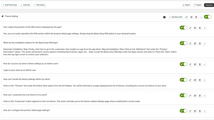Toggle the 'access my store's theme settings' switch
The height and width of the screenshot is (120, 214).
(184, 64)
